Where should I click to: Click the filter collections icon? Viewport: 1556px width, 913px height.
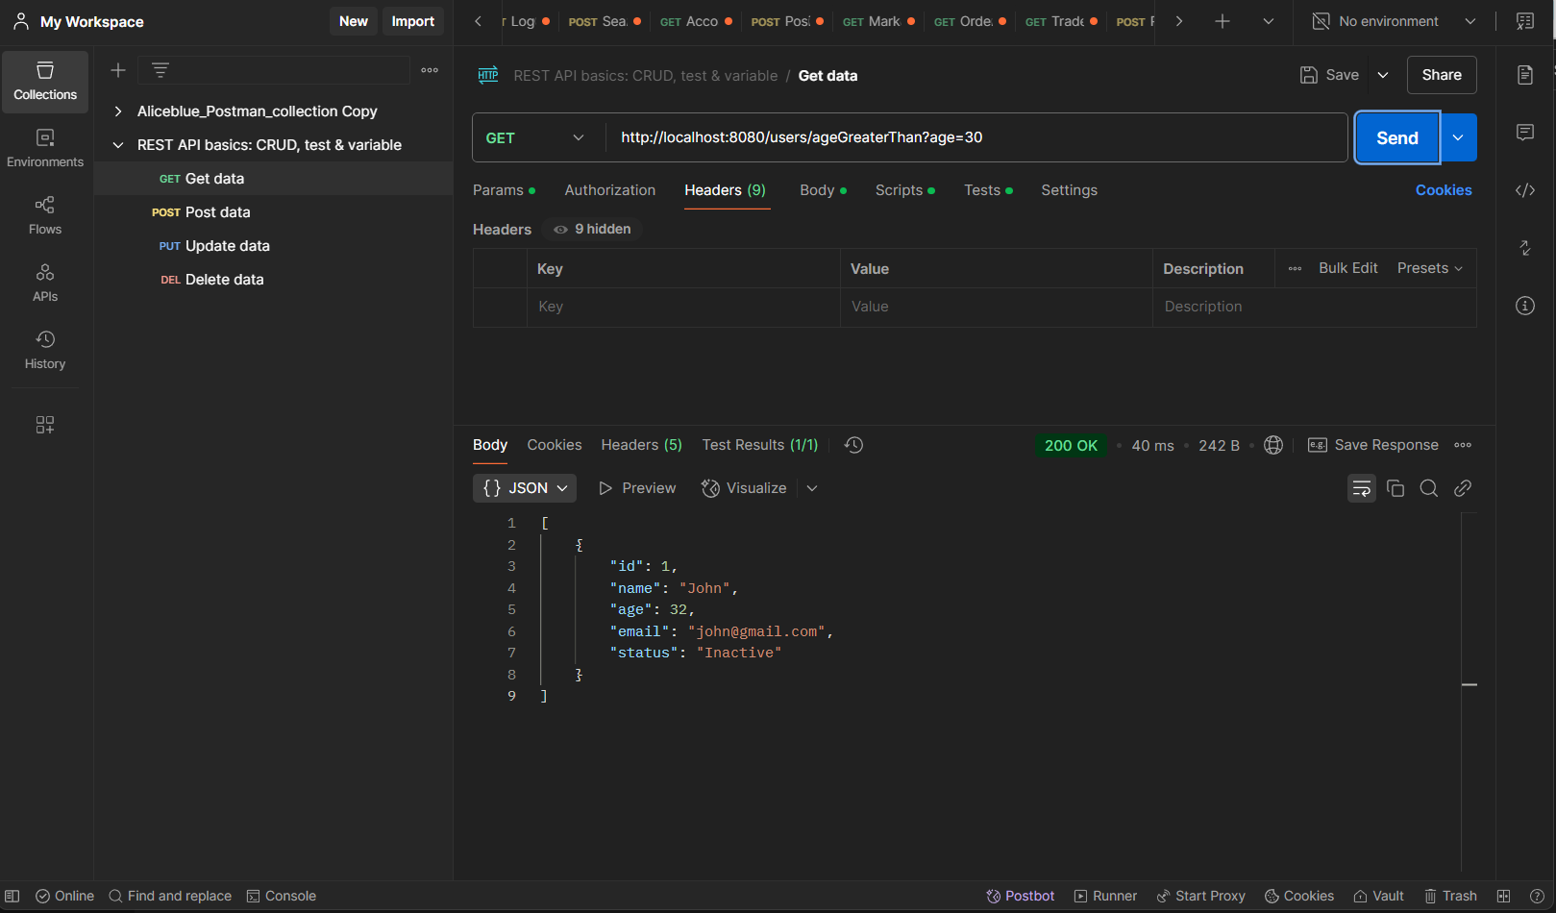pyautogui.click(x=161, y=70)
